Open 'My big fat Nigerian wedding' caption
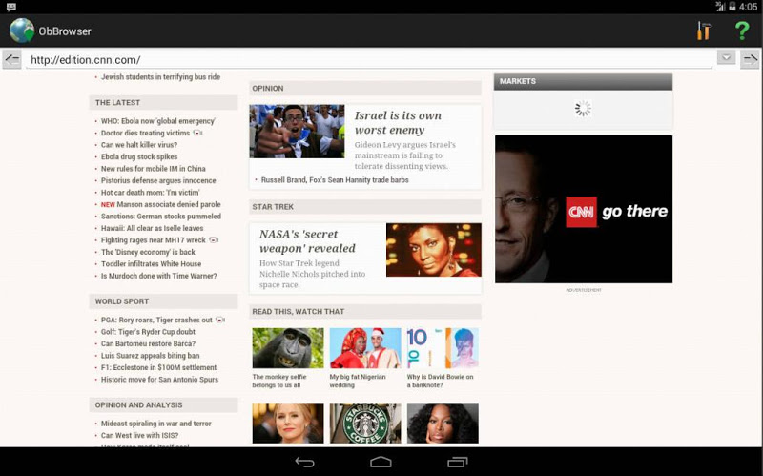This screenshot has width=763, height=476. (x=358, y=381)
